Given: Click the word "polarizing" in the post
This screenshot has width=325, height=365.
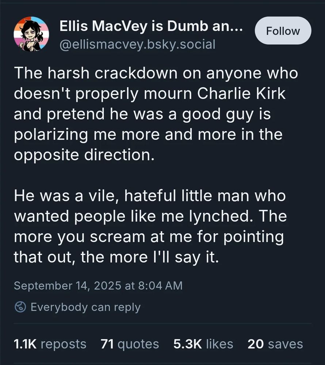Looking at the screenshot, I should click(51, 135).
